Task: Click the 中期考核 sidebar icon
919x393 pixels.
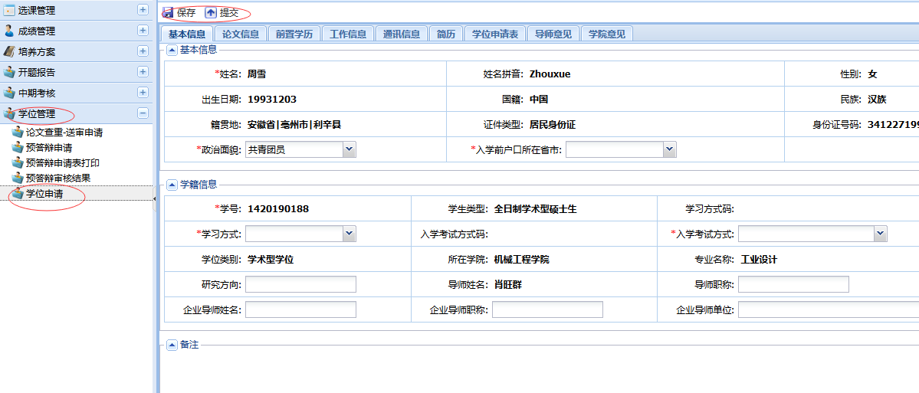Action: pyautogui.click(x=9, y=93)
